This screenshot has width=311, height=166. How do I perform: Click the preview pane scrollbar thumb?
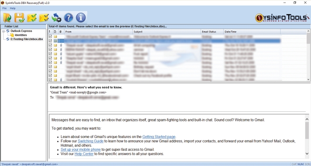pyautogui.click(x=307, y=131)
